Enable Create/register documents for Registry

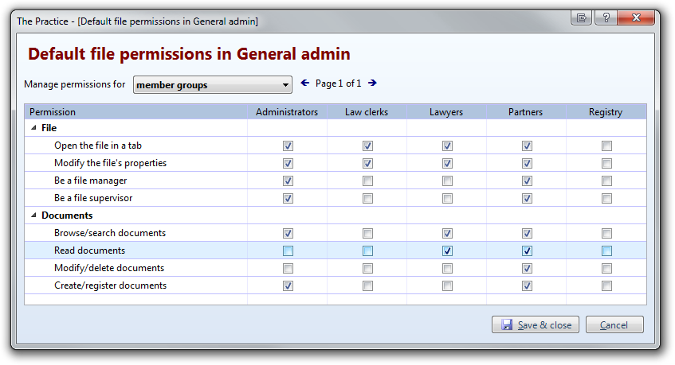(607, 286)
